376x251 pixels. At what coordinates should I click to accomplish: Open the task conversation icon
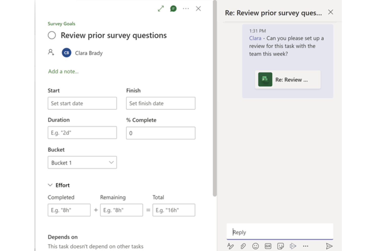point(173,9)
